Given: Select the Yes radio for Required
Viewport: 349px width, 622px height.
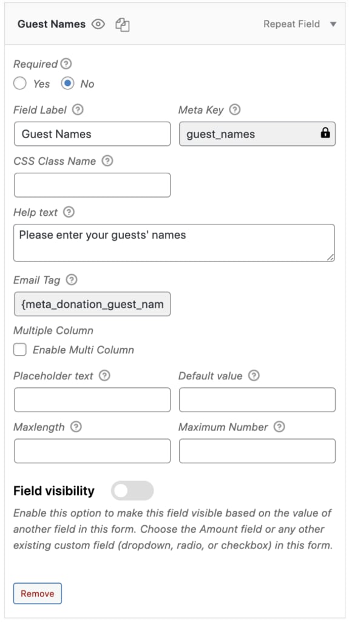Looking at the screenshot, I should [20, 83].
